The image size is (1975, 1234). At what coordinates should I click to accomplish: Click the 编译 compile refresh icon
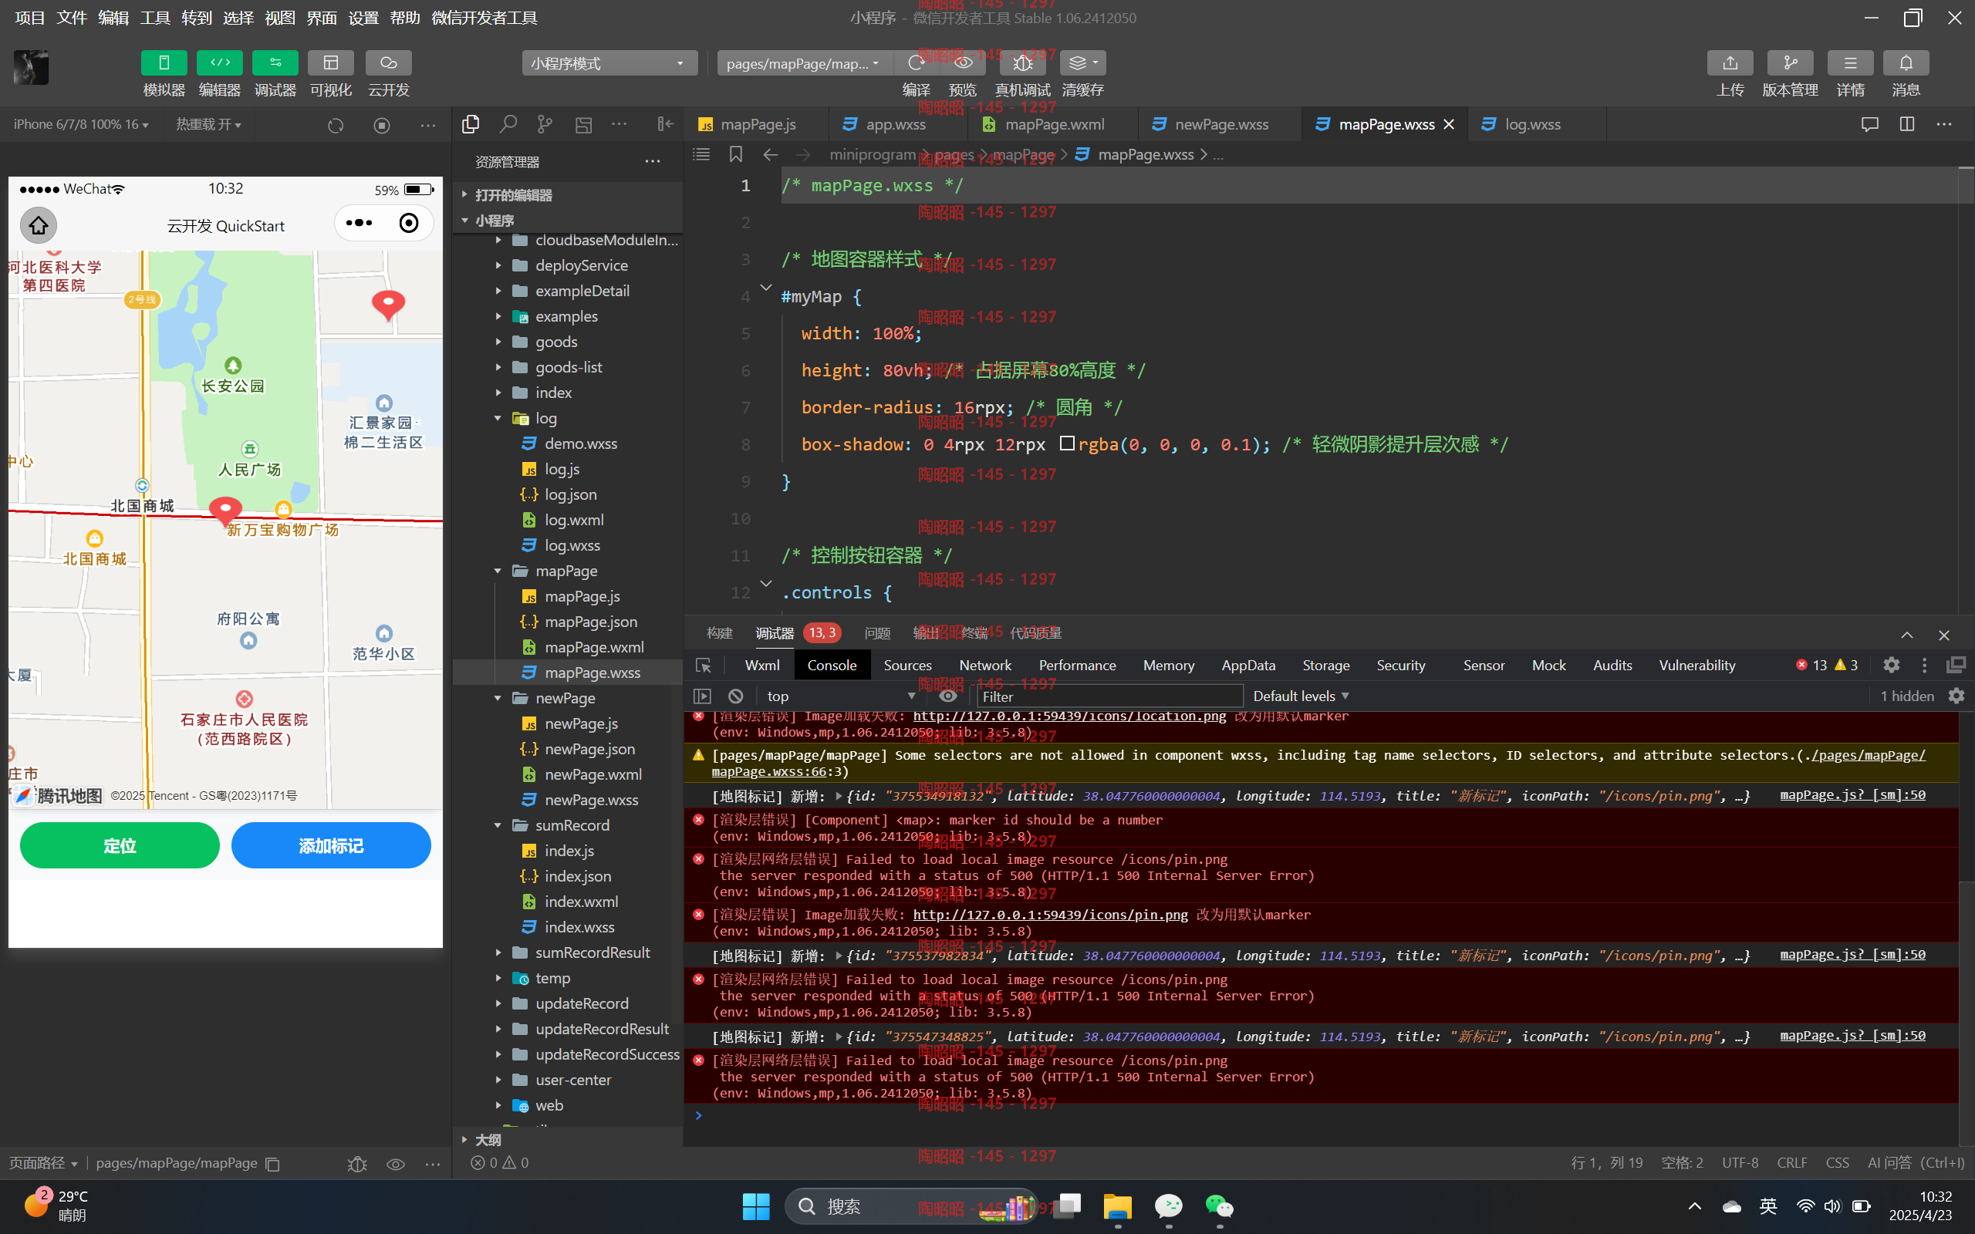(916, 62)
